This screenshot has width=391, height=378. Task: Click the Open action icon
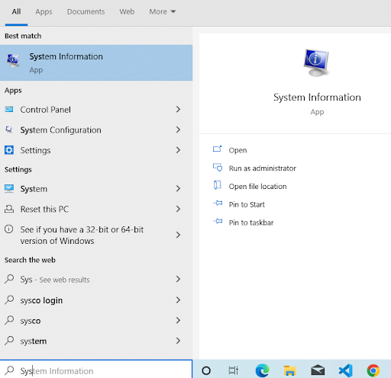tap(217, 149)
